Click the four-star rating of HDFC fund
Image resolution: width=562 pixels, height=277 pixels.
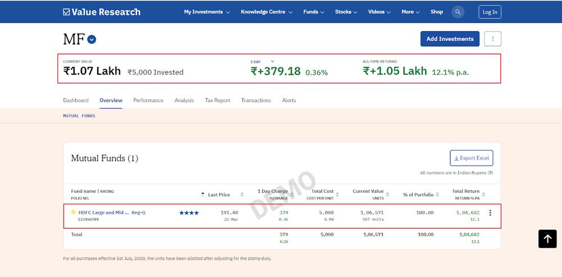pos(189,213)
